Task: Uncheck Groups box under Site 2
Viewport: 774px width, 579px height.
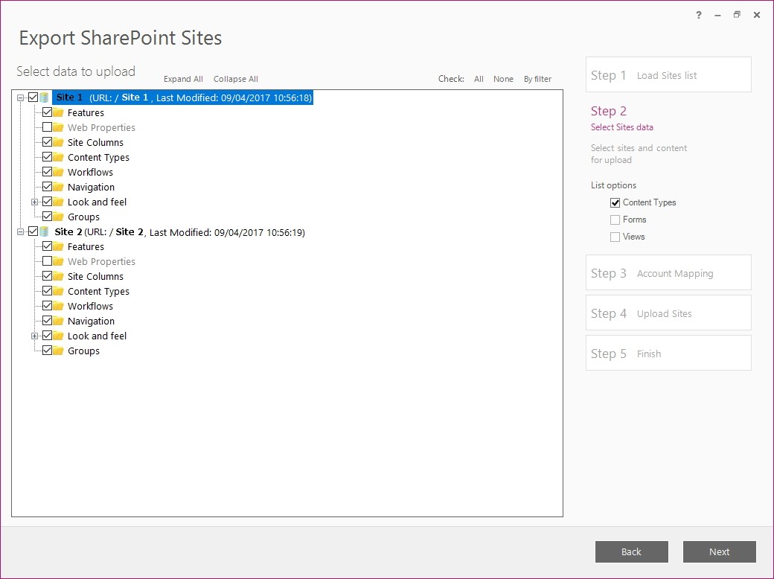Action: coord(48,351)
